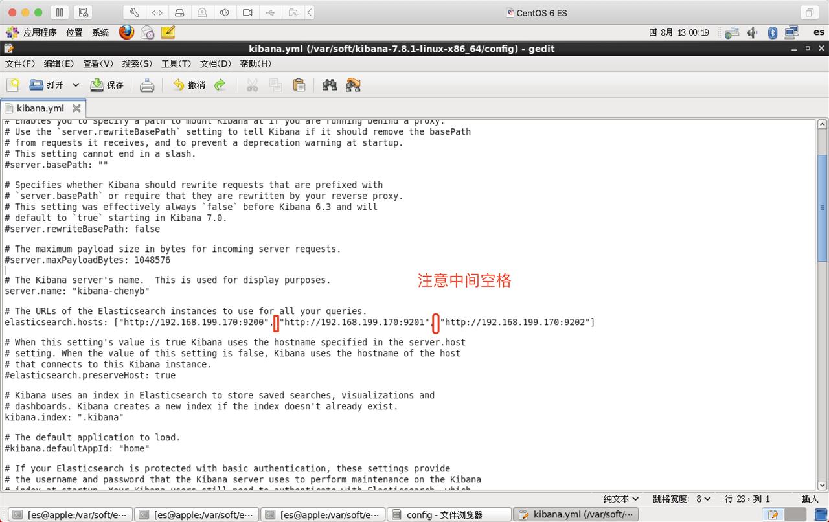Click the VM camera icon
Viewport: 829px width, 522px height.
click(x=247, y=12)
